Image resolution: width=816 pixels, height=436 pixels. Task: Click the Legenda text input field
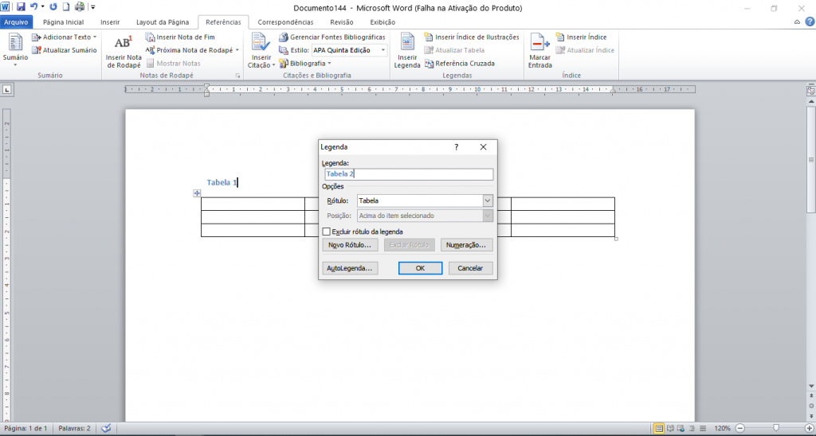tap(408, 174)
